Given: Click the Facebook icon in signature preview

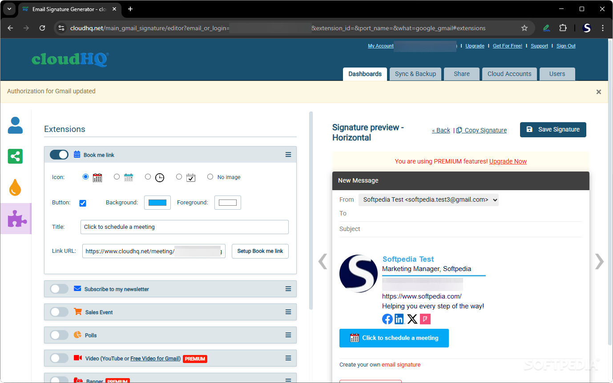Looking at the screenshot, I should 387,319.
